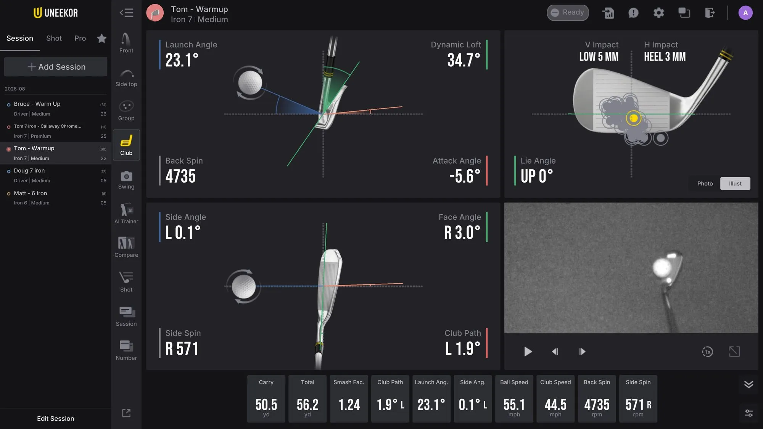
Task: Open the Shot view in sidebar
Action: coord(126,282)
